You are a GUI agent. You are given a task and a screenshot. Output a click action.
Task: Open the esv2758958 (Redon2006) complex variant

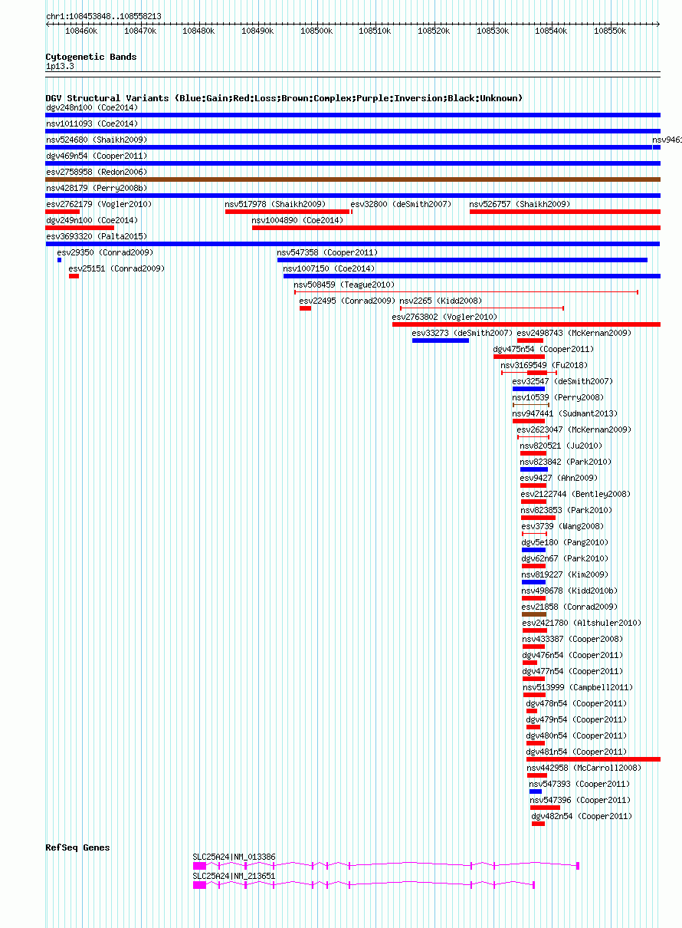[352, 179]
